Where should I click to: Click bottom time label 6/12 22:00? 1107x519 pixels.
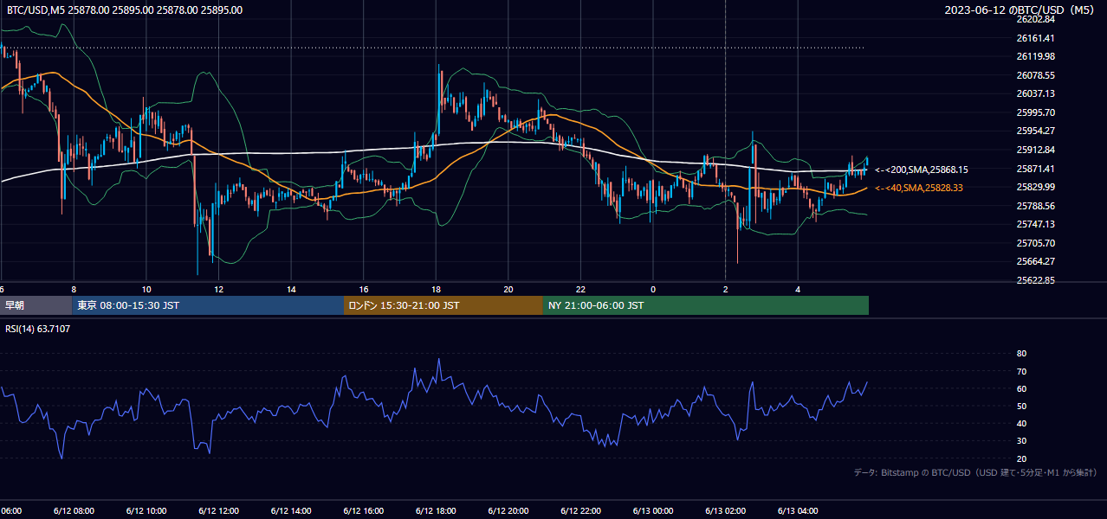click(580, 510)
